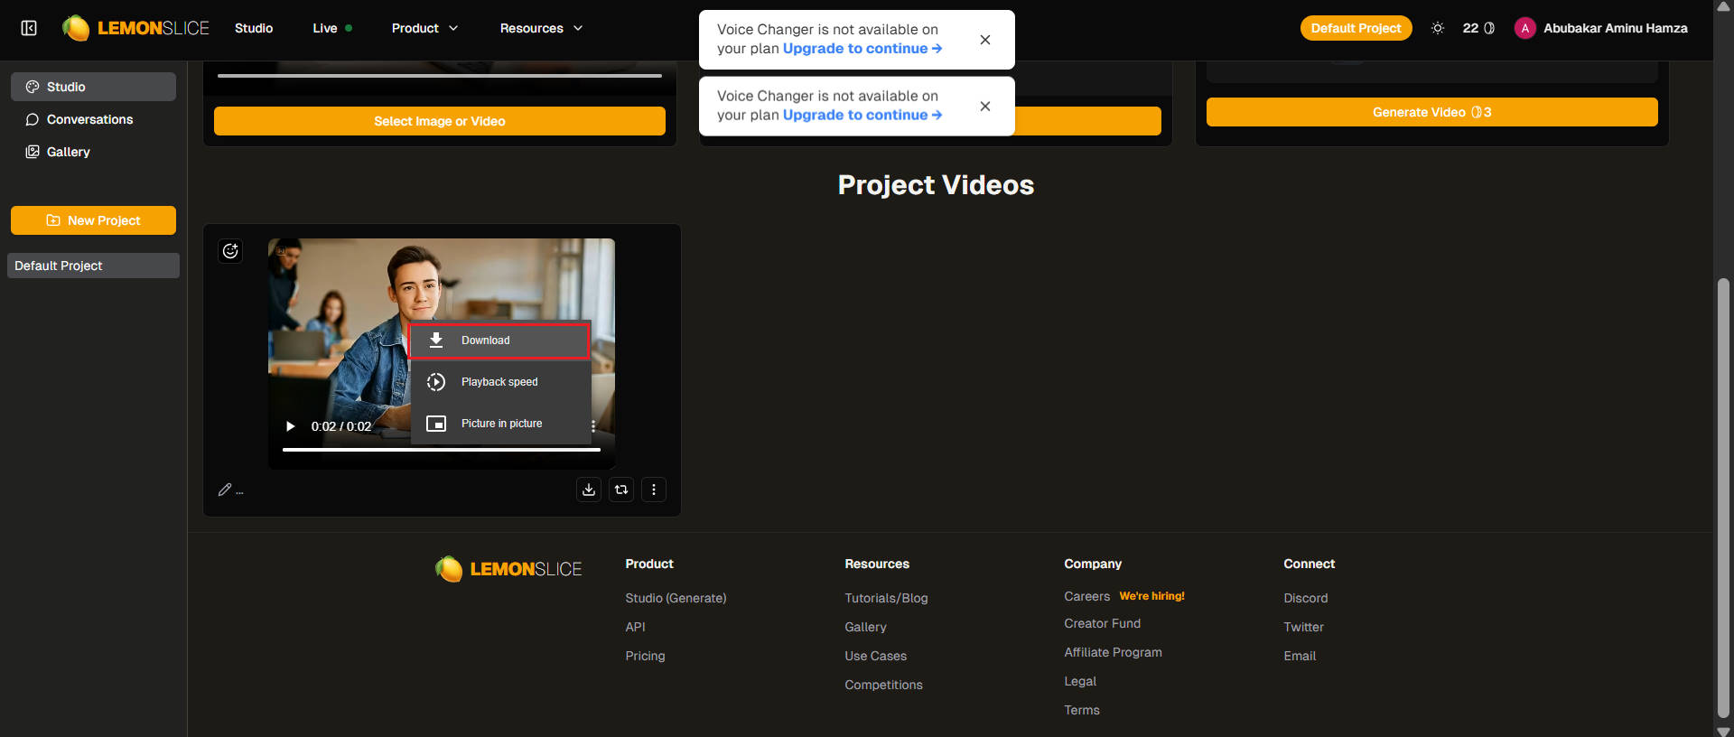Expand the Product dropdown in navbar
This screenshot has height=737, width=1734.
click(424, 28)
